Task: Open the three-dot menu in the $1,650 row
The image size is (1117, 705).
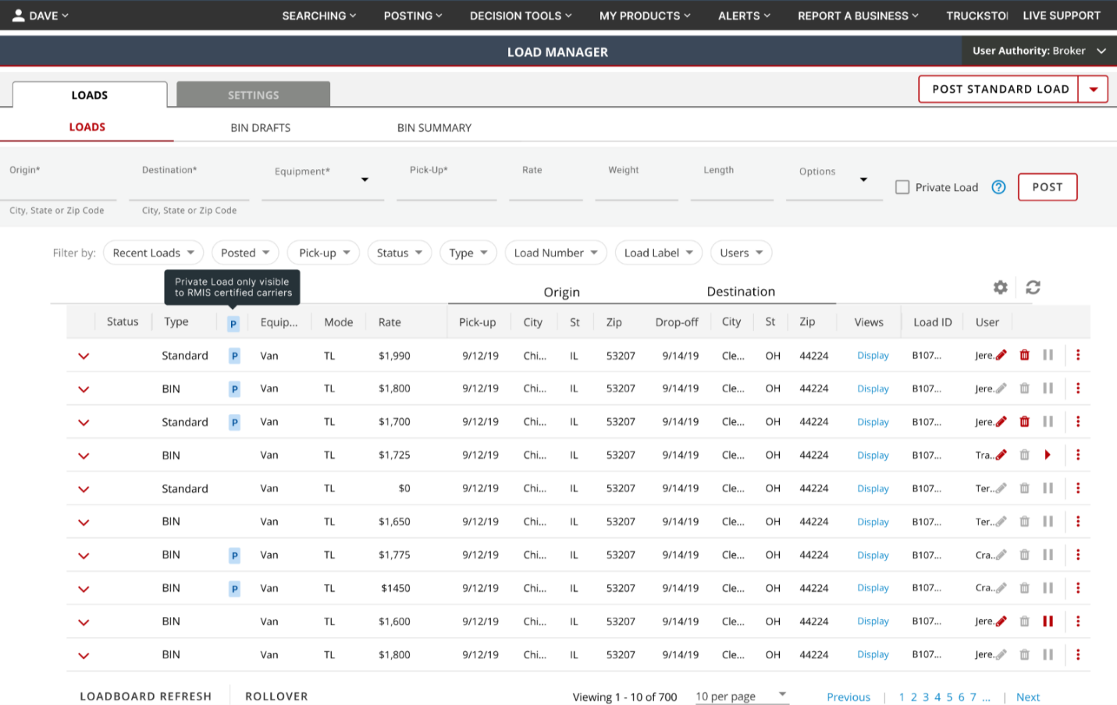Action: click(x=1078, y=521)
